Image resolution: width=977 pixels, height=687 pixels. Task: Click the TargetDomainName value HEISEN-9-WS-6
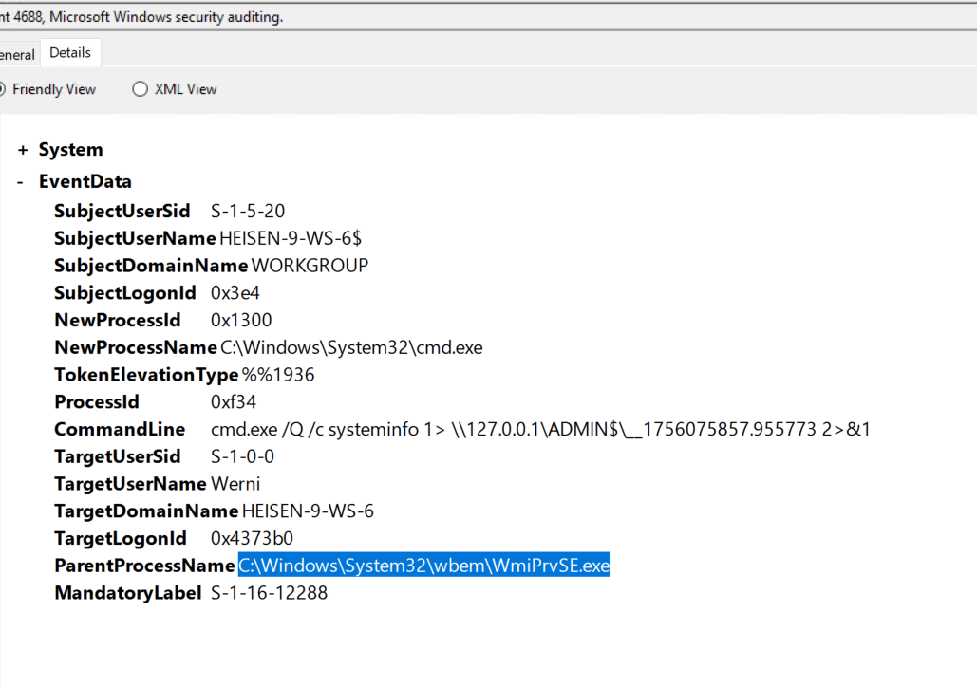(308, 512)
